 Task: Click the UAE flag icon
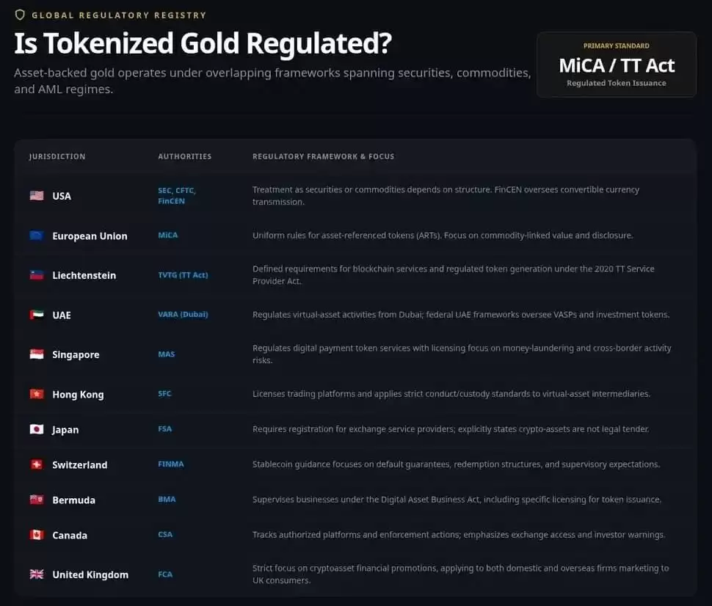37,315
